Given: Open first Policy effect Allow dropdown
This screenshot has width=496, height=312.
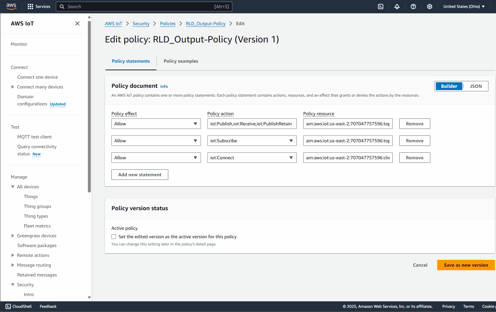Looking at the screenshot, I should click(156, 124).
